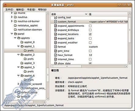Click the hour_format integer key icon
The height and width of the screenshot is (111, 135).
[56, 55]
